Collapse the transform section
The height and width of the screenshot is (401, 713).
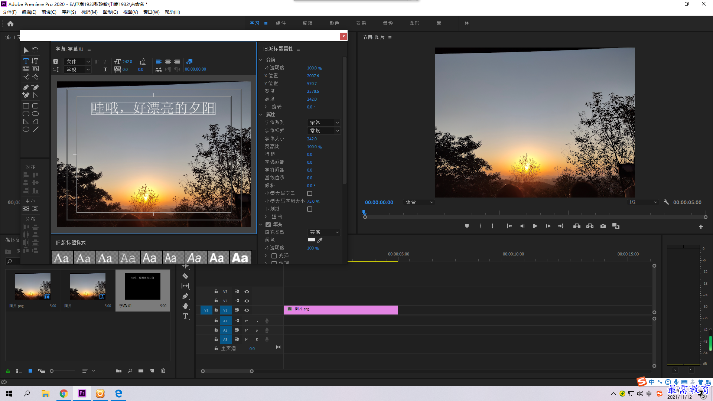click(261, 60)
